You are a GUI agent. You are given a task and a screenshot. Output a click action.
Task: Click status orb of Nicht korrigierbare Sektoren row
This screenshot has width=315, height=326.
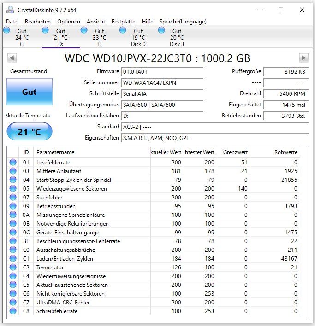(13, 293)
